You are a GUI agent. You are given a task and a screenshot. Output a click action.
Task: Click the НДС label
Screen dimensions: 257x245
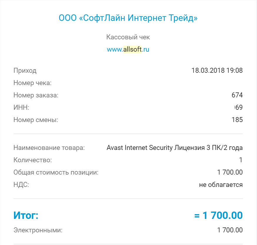pos(21,185)
